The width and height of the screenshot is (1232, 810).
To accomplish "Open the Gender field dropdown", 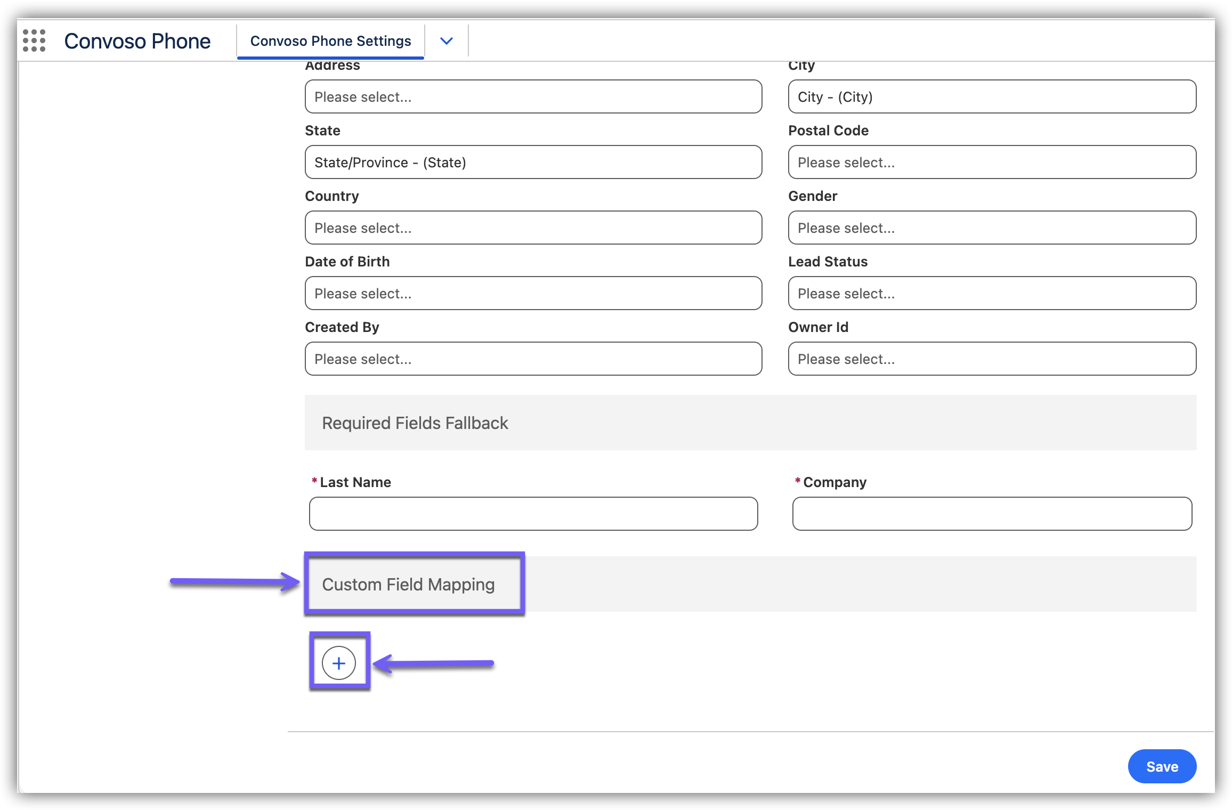I will tap(992, 228).
